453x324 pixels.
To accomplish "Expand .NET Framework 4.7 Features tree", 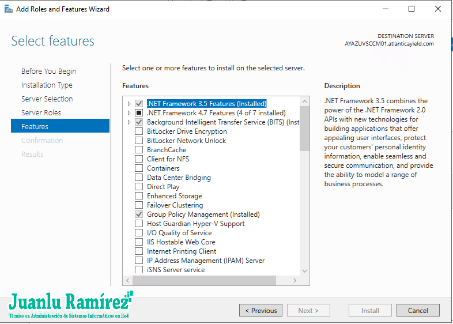I will point(129,113).
